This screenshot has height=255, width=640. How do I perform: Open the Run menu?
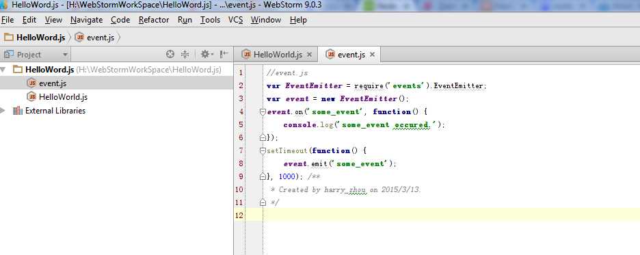tap(185, 20)
